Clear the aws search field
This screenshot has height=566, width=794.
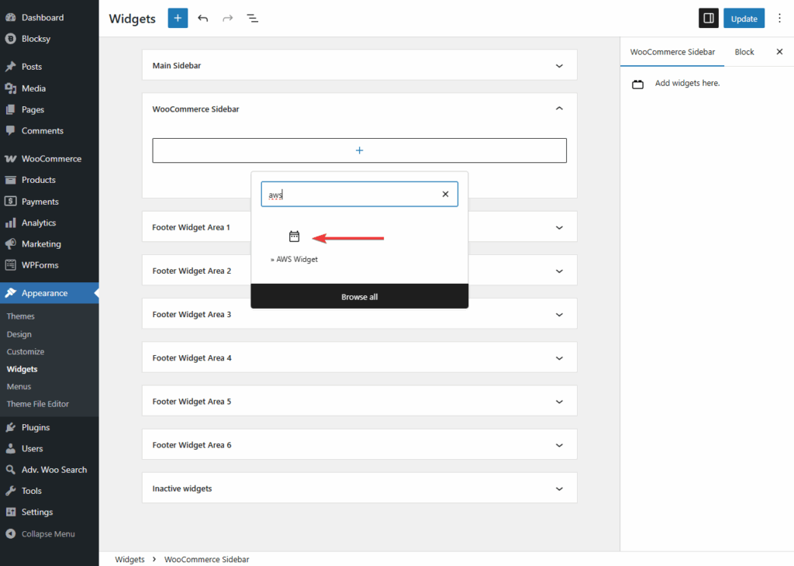(445, 194)
